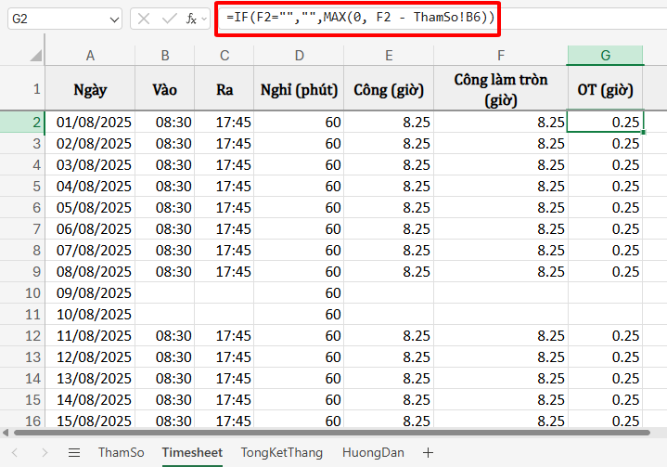The width and height of the screenshot is (667, 467).
Task: Switch to the ThamSo sheet tab
Action: (121, 452)
